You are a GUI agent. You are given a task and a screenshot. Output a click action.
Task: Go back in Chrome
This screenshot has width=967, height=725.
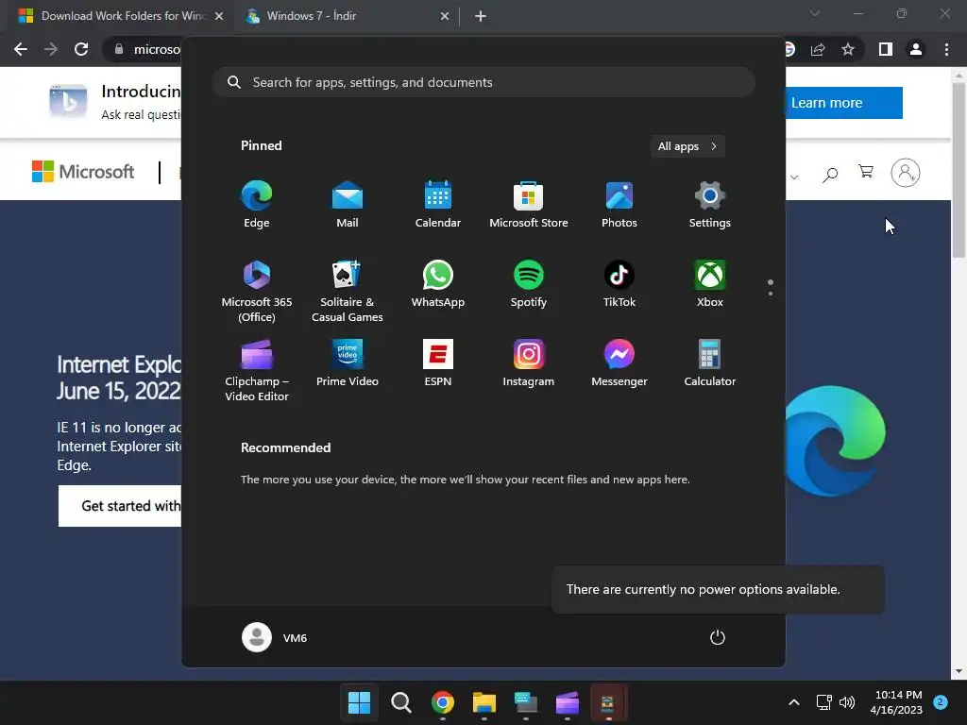click(x=21, y=49)
